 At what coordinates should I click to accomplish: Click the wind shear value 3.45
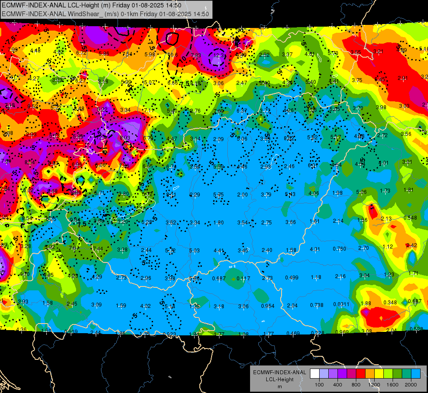coord(243,250)
